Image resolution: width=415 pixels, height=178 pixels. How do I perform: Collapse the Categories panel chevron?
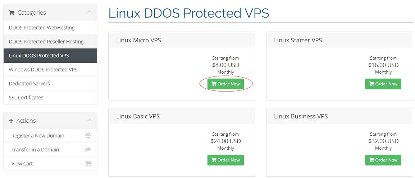point(90,12)
